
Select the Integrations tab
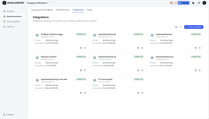click(78, 10)
